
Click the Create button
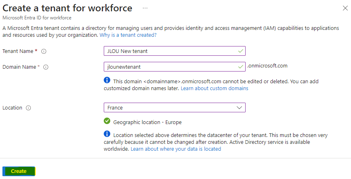pos(19,171)
